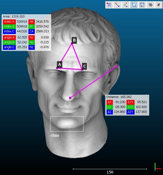Select the Area 1319.183 label panel
Image resolution: width=163 pixels, height=175 pixels.
26,33
